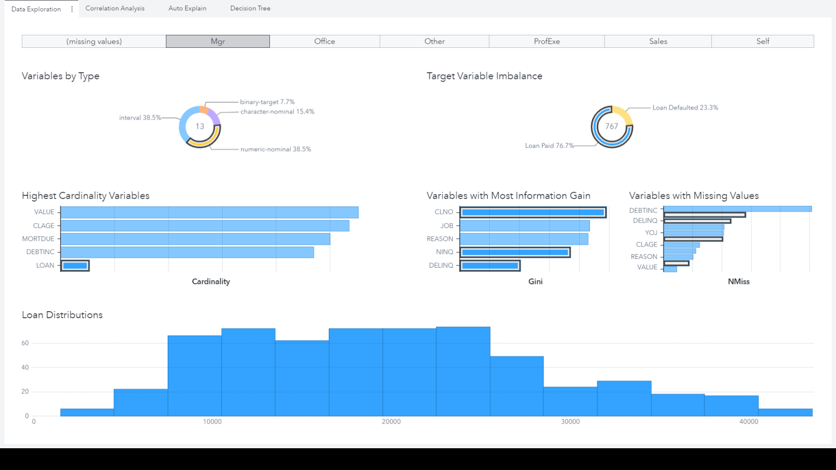
Task: Select the LOAN cardinality bar
Action: pyautogui.click(x=75, y=265)
